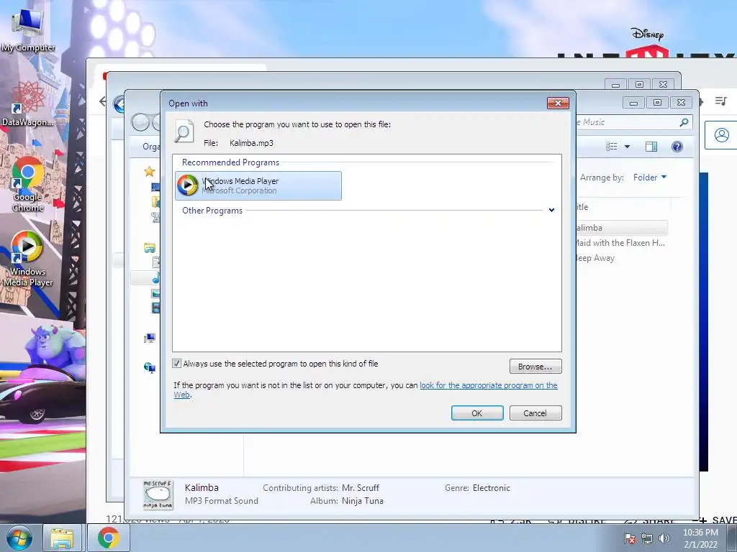The height and width of the screenshot is (552, 737).
Task: Select Maid with the Flaxen Hair track
Action: [x=620, y=243]
